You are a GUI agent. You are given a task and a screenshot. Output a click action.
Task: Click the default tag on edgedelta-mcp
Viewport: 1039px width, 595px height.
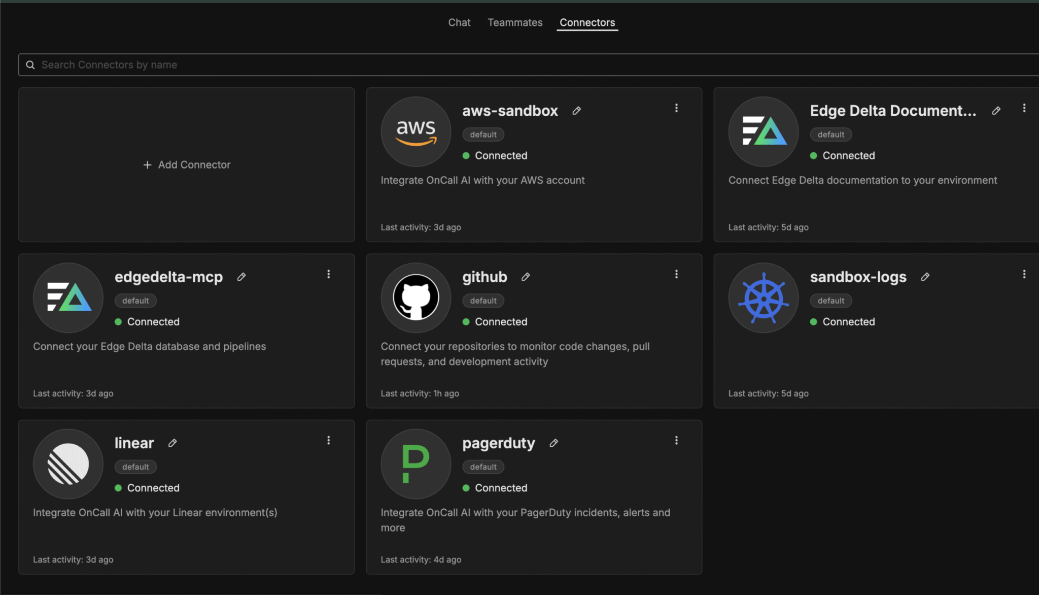tap(135, 301)
